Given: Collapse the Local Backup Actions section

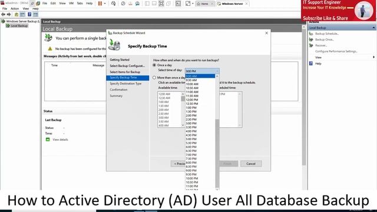Looking at the screenshot, I should (373, 28).
